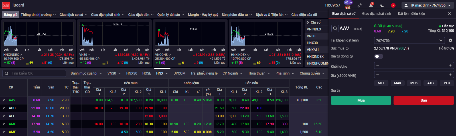Open the settings gear next to the order account
This screenshot has width=456, height=136.
451,40
